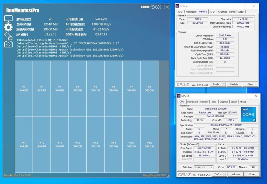
Task: Open About tab in upper CPU-Z window
Action: pyautogui.click(x=241, y=12)
